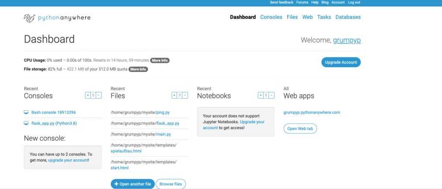The image size is (442, 189).
Task: Go to the Tasks page
Action: tap(324, 17)
